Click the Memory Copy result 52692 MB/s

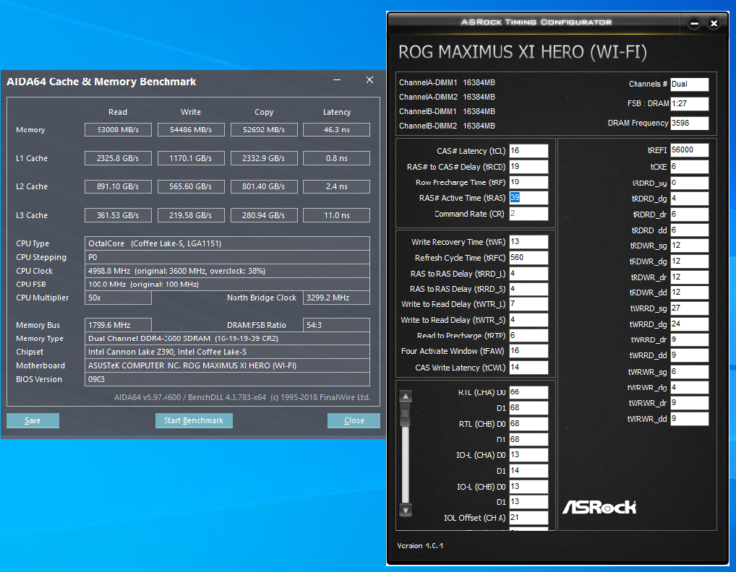click(264, 129)
